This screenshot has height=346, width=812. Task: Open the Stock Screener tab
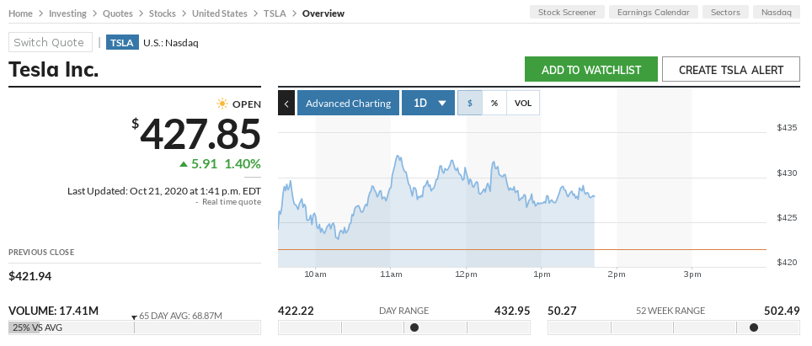point(567,13)
